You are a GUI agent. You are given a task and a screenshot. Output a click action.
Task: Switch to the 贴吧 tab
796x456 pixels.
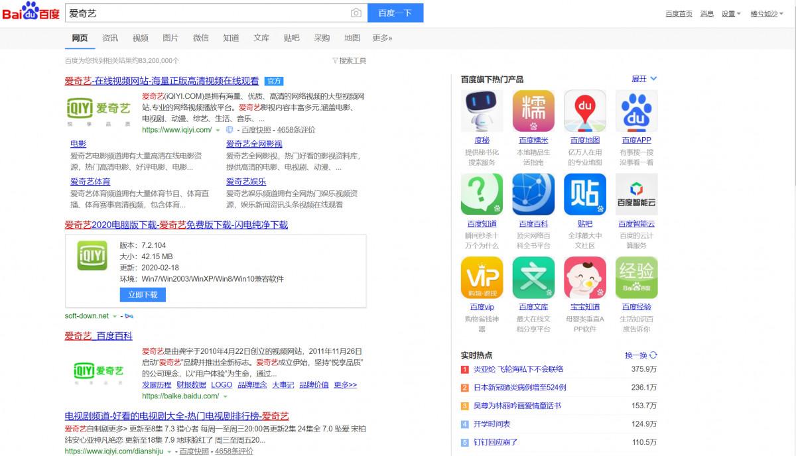[x=291, y=38]
